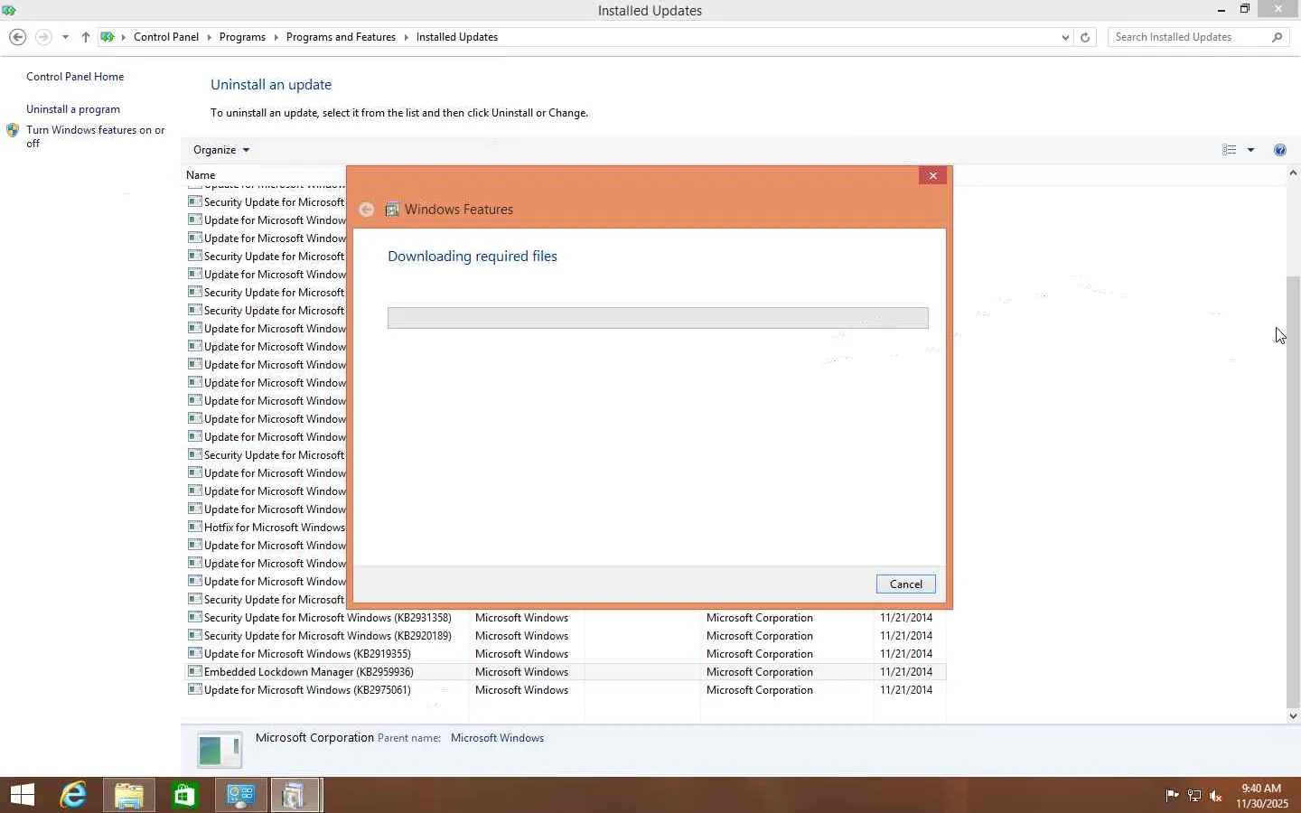This screenshot has width=1301, height=813.
Task: Click the network icon in the system tray
Action: pos(1193,796)
